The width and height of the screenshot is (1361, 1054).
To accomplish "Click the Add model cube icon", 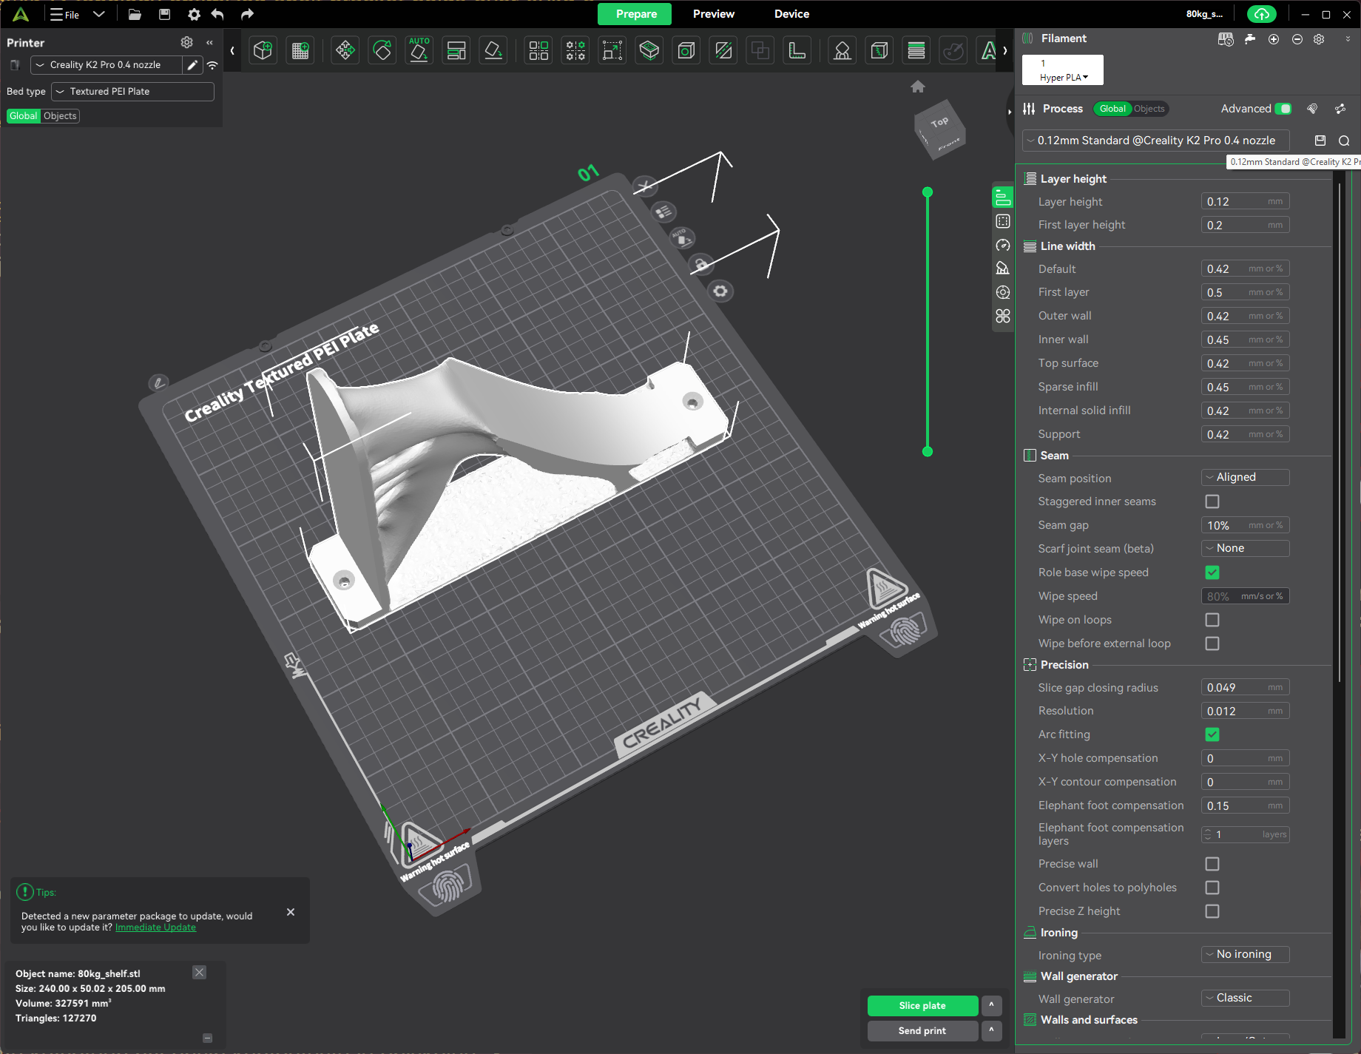I will (x=263, y=50).
